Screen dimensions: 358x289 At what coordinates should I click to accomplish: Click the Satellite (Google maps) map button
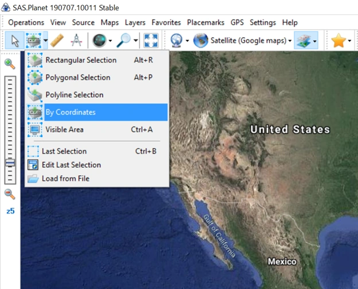240,41
